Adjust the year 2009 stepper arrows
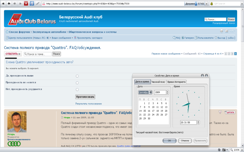 pyautogui.click(x=168, y=92)
